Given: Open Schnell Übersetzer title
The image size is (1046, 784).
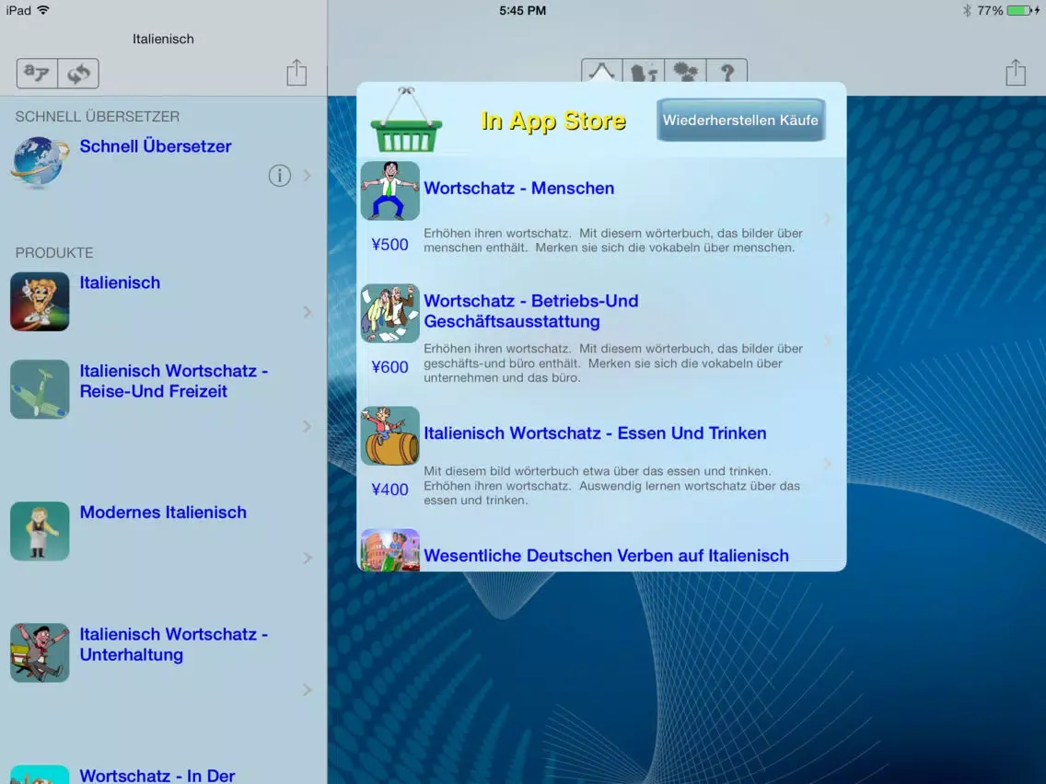Looking at the screenshot, I should [x=156, y=146].
